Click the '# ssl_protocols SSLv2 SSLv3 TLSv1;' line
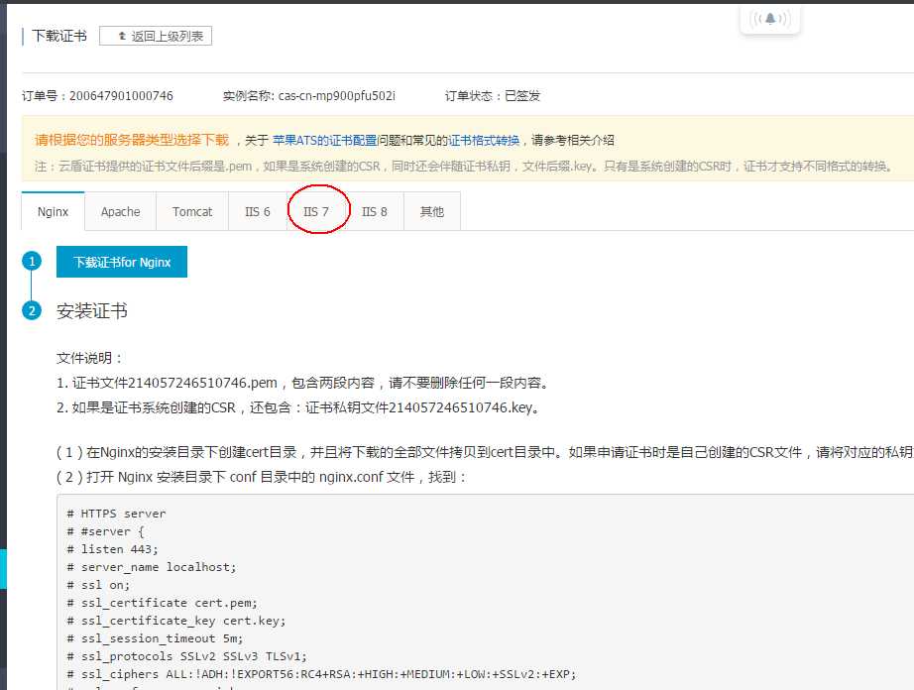Viewport: 914px width, 690px height. click(187, 656)
